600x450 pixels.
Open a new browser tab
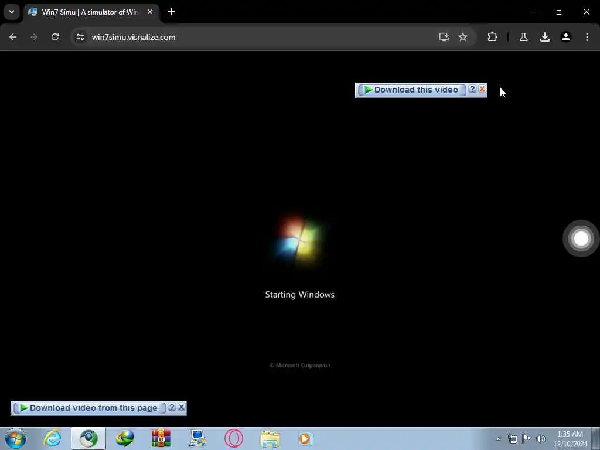(x=171, y=12)
